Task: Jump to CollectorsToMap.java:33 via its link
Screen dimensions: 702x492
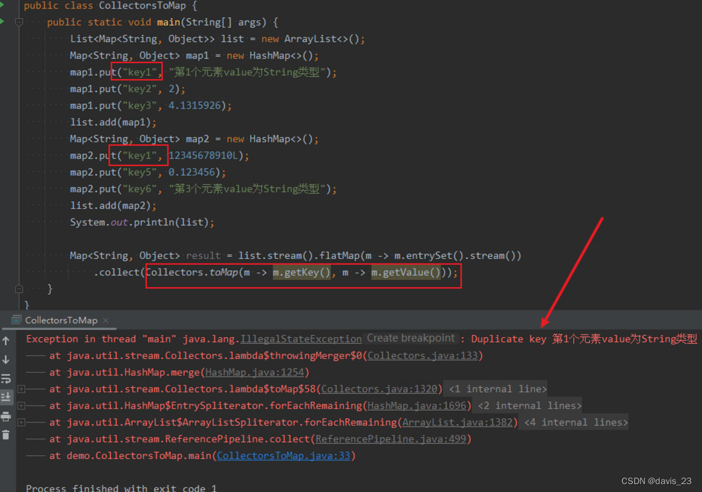Action: tap(283, 455)
